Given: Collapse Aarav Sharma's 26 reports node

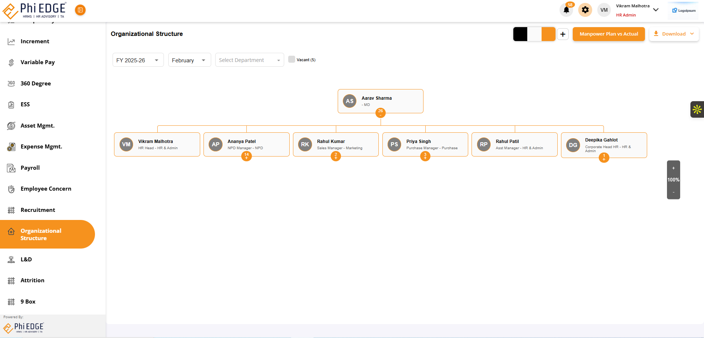Looking at the screenshot, I should (x=380, y=113).
